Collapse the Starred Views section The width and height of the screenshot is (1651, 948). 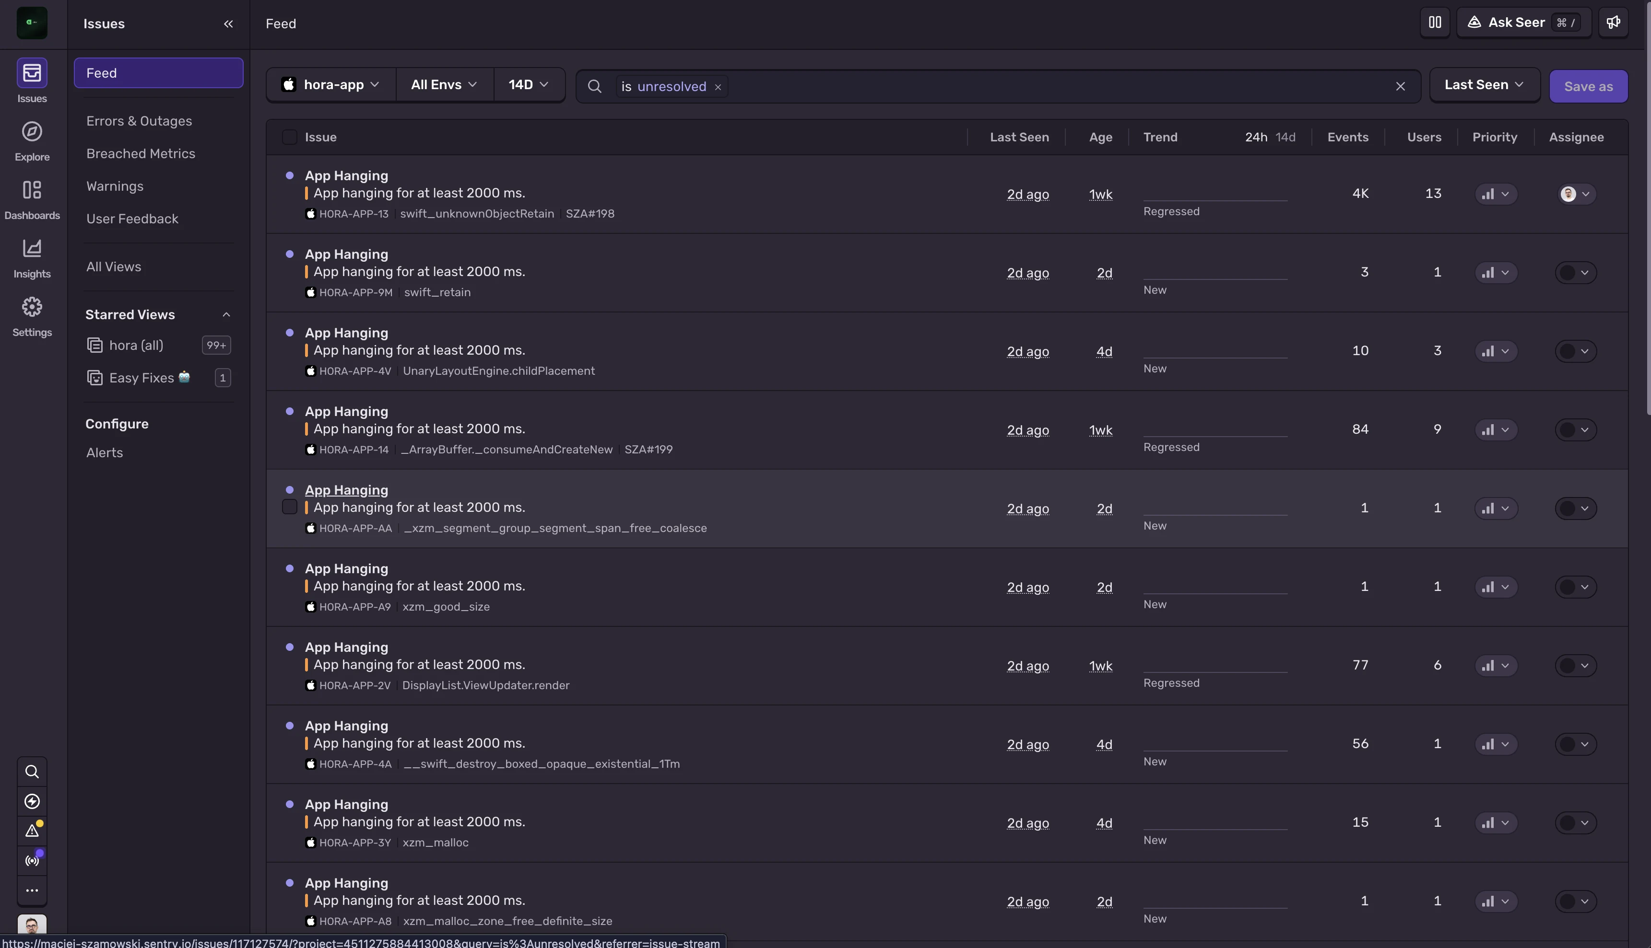(x=226, y=314)
